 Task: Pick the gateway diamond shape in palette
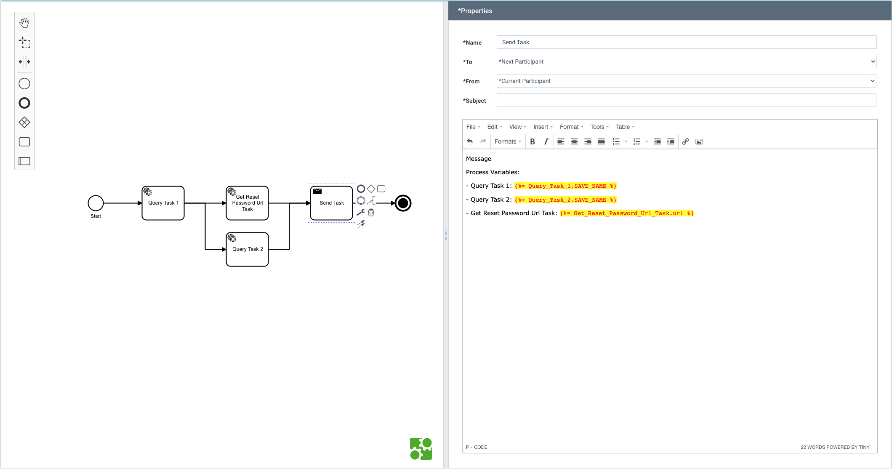tap(24, 123)
